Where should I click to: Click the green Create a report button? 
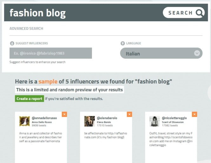pyautogui.click(x=29, y=99)
